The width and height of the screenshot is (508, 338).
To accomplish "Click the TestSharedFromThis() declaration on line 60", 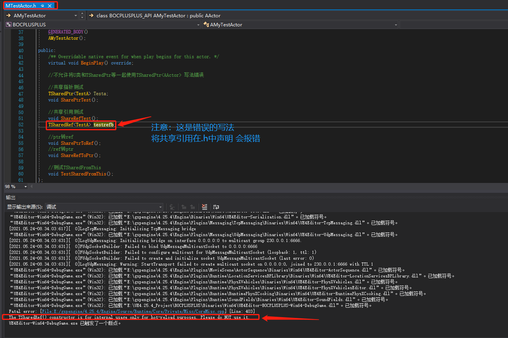I will pos(81,174).
